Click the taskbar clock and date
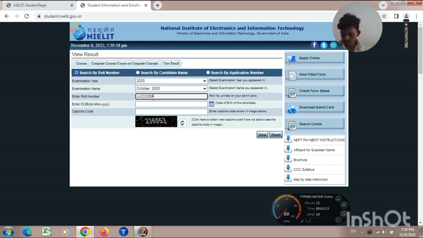 pos(407,232)
